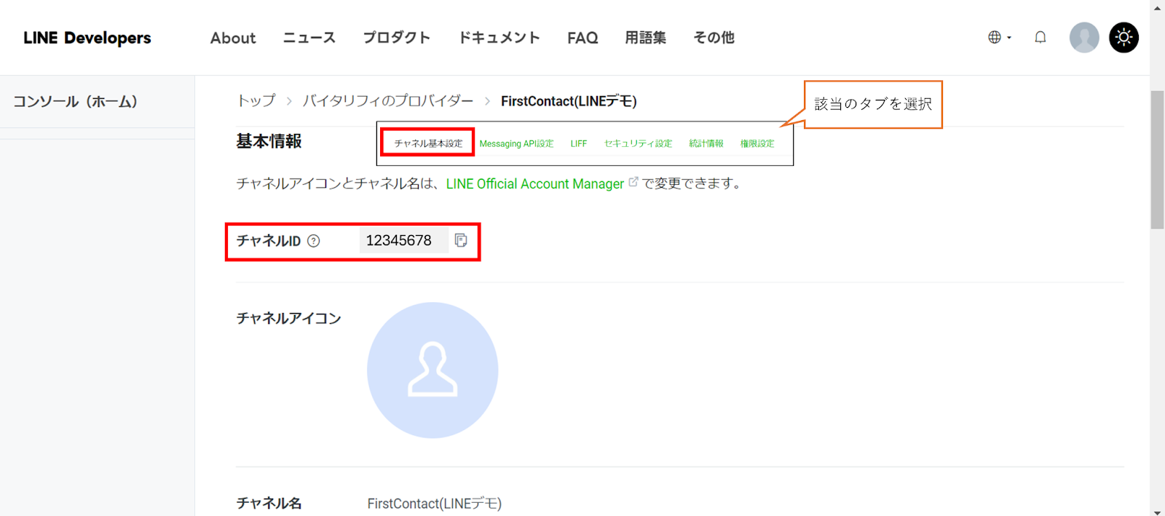
Task: Switch to Messaging API設定 tab
Action: pyautogui.click(x=516, y=143)
